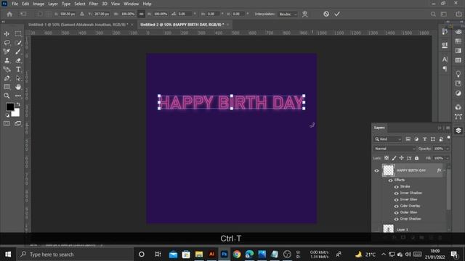Change screen mode icon in toolbar
This screenshot has width=465, height=261.
coord(18,123)
